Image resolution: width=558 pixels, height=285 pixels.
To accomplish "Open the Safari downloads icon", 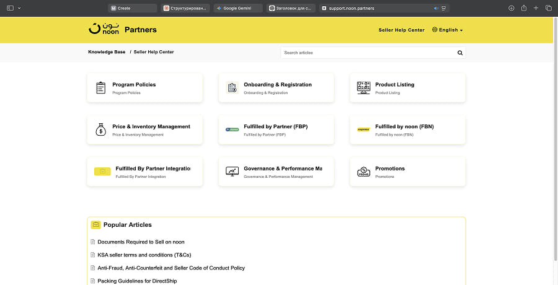I will click(511, 8).
